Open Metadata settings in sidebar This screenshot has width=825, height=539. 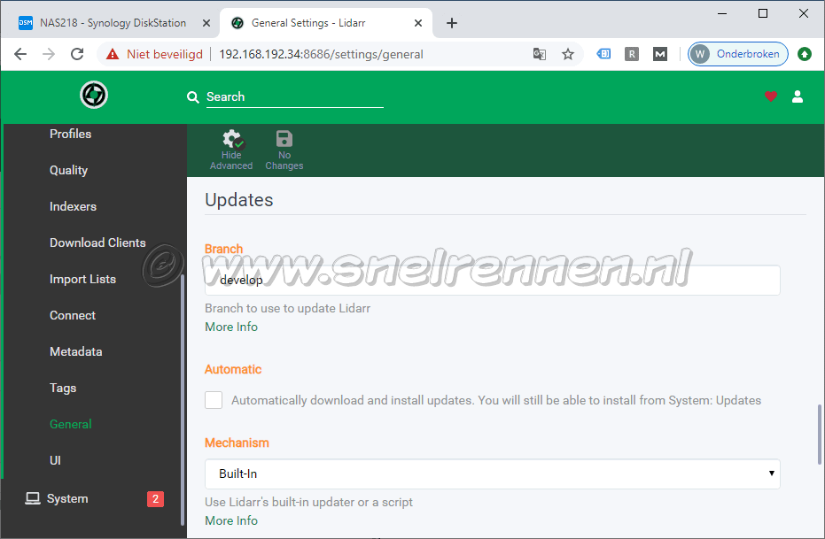pyautogui.click(x=76, y=351)
